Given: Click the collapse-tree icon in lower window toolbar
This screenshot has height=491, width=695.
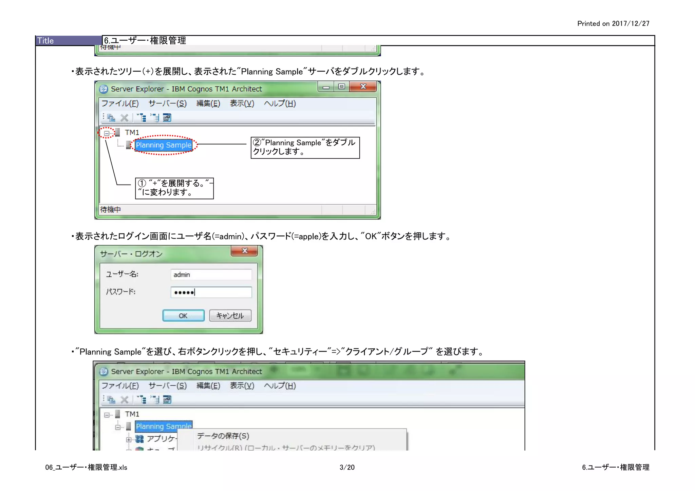Looking at the screenshot, I should (154, 400).
